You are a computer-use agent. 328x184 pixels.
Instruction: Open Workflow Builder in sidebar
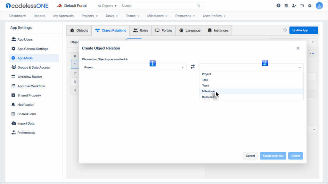(29, 77)
